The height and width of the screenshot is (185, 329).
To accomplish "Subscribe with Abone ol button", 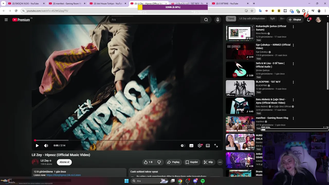I will (x=64, y=162).
